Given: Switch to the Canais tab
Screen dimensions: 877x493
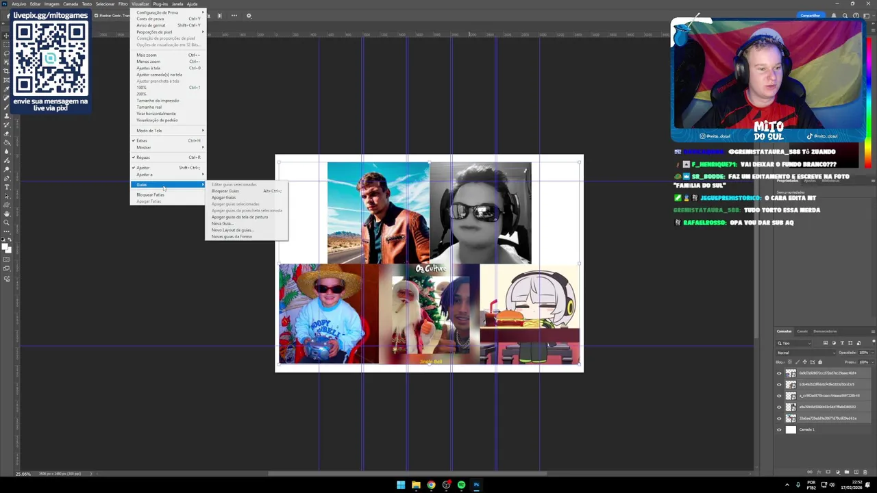Looking at the screenshot, I should [x=802, y=331].
